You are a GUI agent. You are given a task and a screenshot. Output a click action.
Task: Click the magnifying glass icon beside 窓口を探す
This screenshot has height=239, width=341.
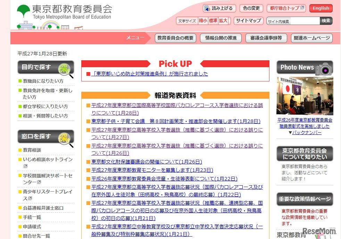coord(64,138)
